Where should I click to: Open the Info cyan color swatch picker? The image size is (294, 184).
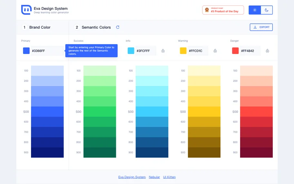[131, 51]
